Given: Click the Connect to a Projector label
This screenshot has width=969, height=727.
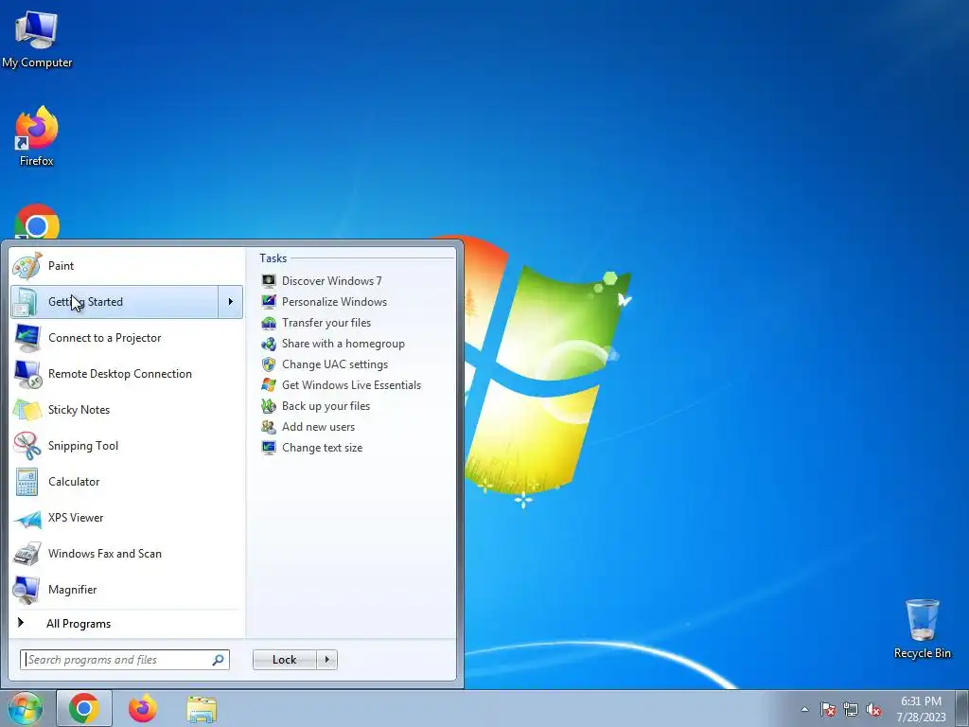Looking at the screenshot, I should point(104,338).
